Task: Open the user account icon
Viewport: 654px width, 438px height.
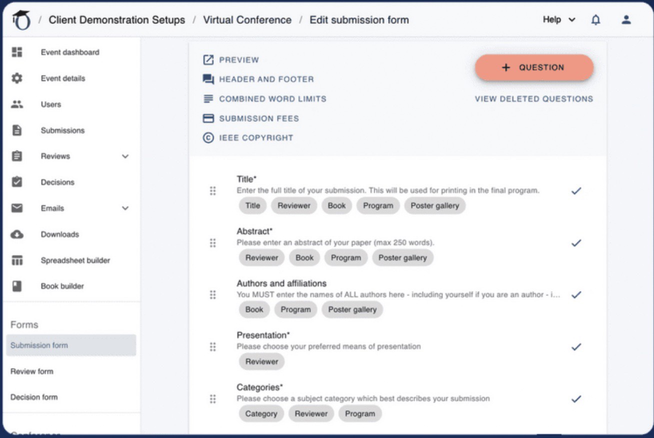Action: [x=626, y=19]
